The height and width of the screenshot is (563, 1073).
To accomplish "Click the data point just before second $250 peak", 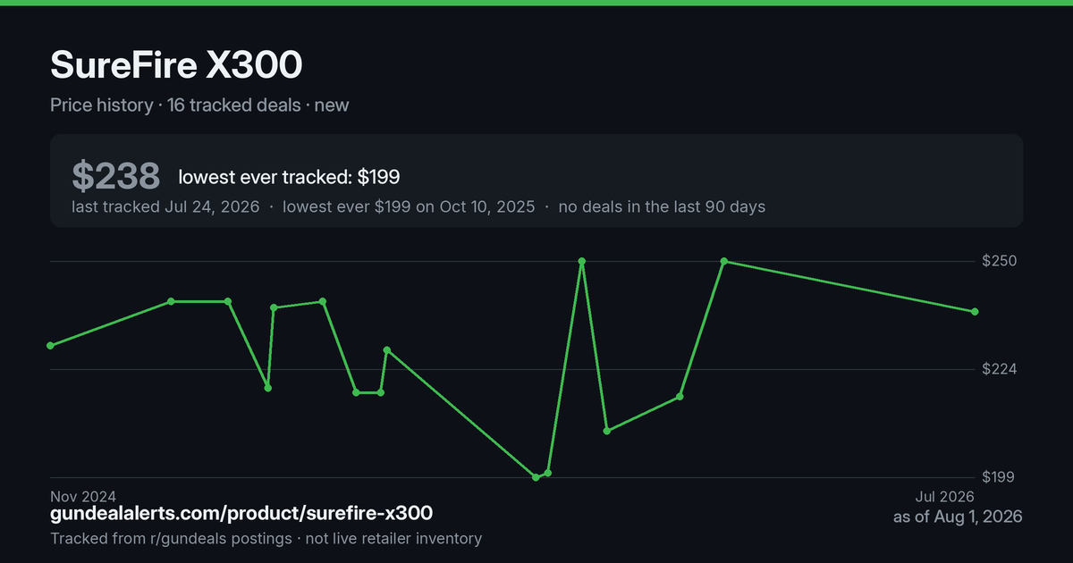I will click(680, 396).
